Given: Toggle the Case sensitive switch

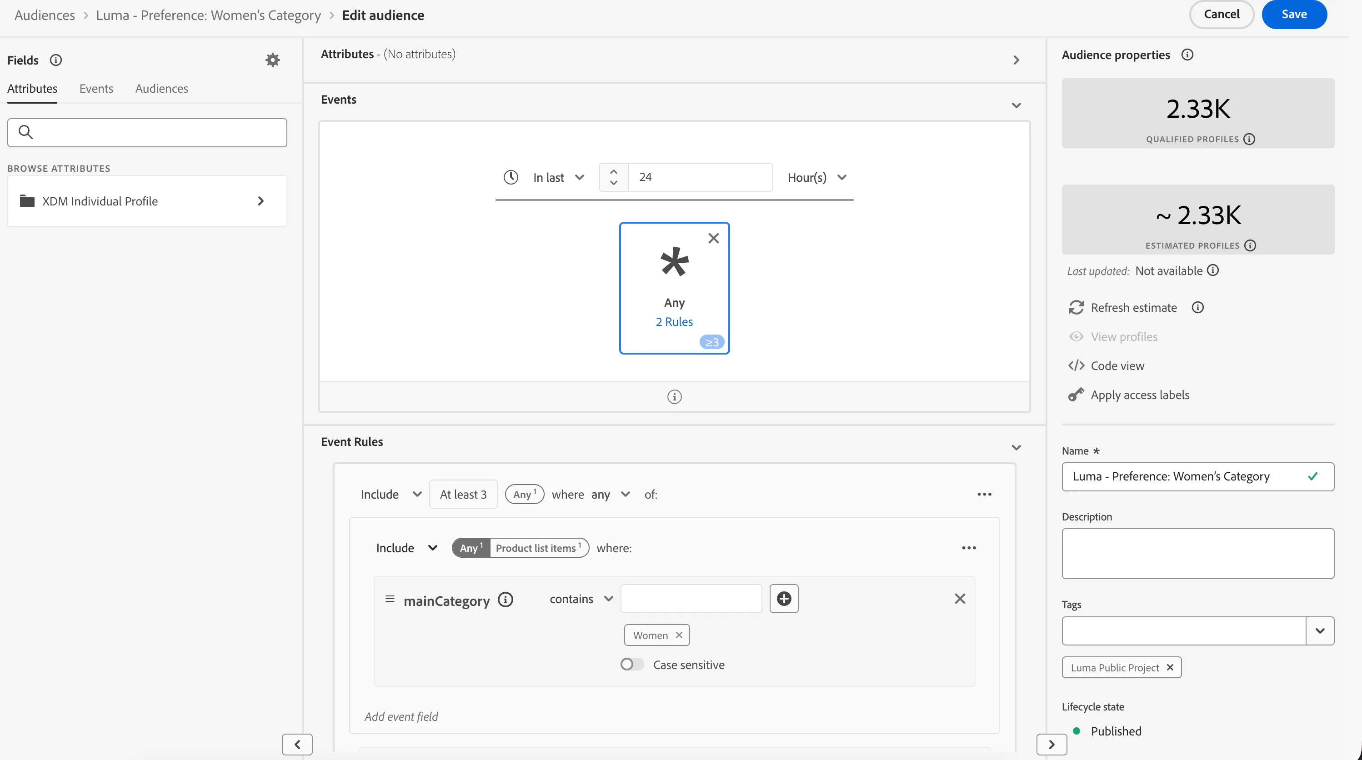Looking at the screenshot, I should [x=632, y=665].
